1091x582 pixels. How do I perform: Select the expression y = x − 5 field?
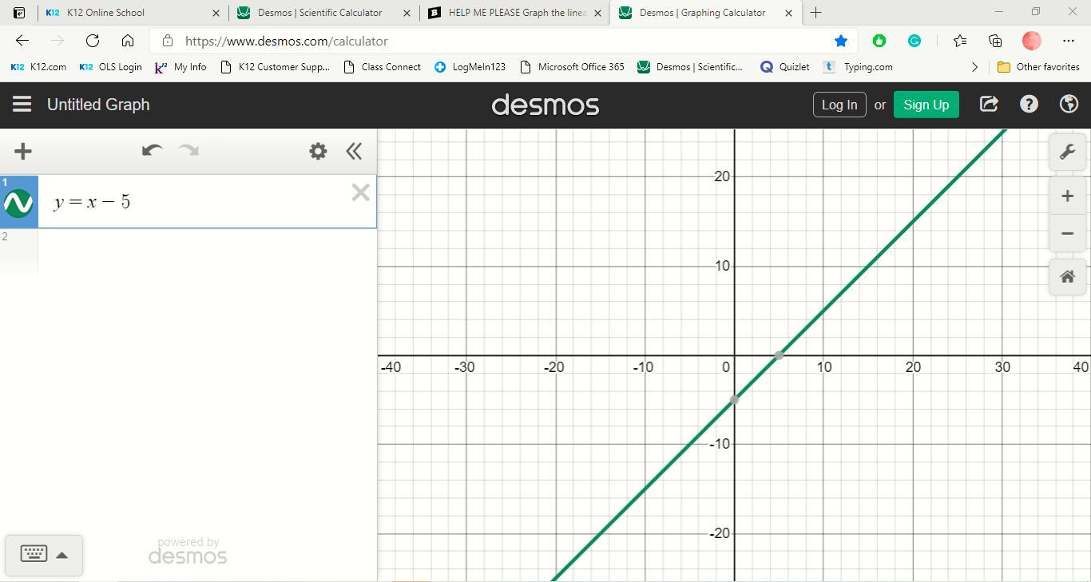point(207,202)
